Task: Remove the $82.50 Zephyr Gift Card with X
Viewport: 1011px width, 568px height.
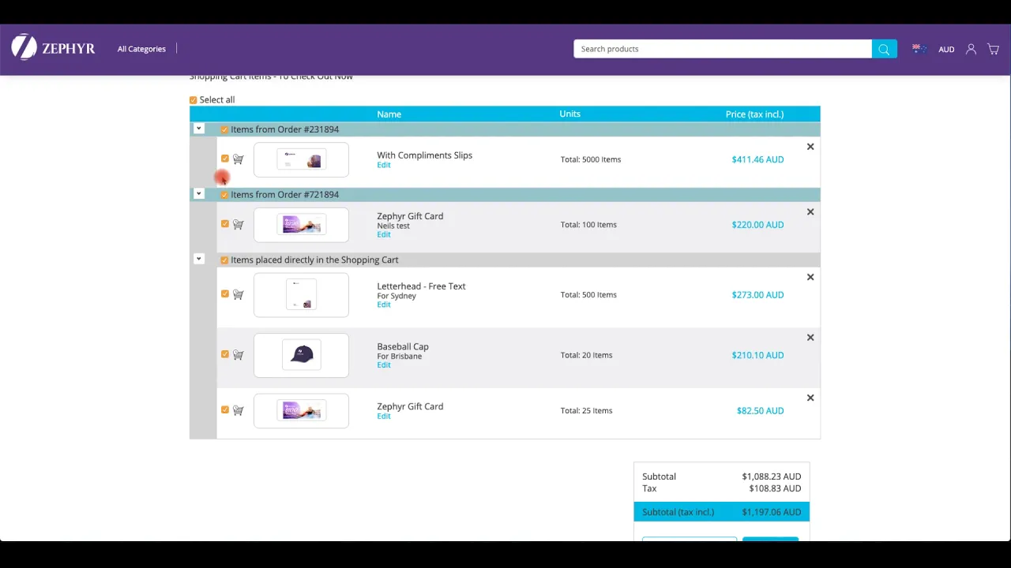Action: point(810,398)
